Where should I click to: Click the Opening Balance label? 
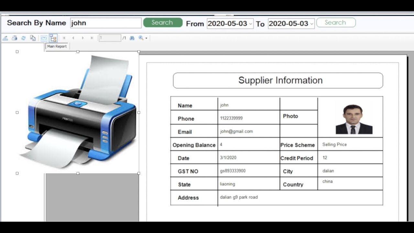coord(194,145)
